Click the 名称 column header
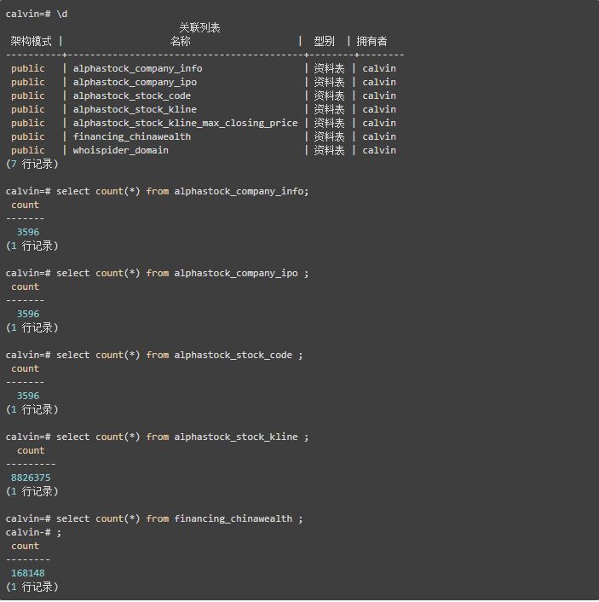 coord(180,41)
